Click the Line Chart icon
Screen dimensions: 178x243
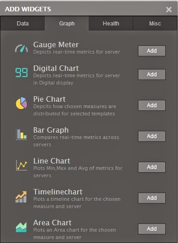pyautogui.click(x=21, y=165)
